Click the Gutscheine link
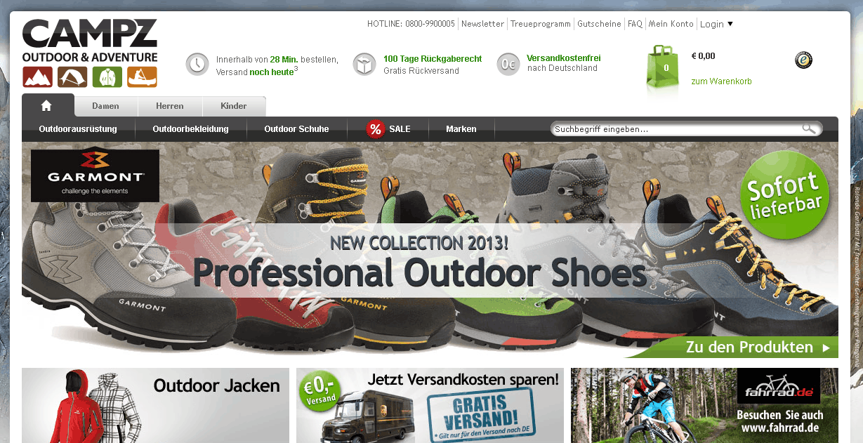The height and width of the screenshot is (443, 863). pos(599,24)
